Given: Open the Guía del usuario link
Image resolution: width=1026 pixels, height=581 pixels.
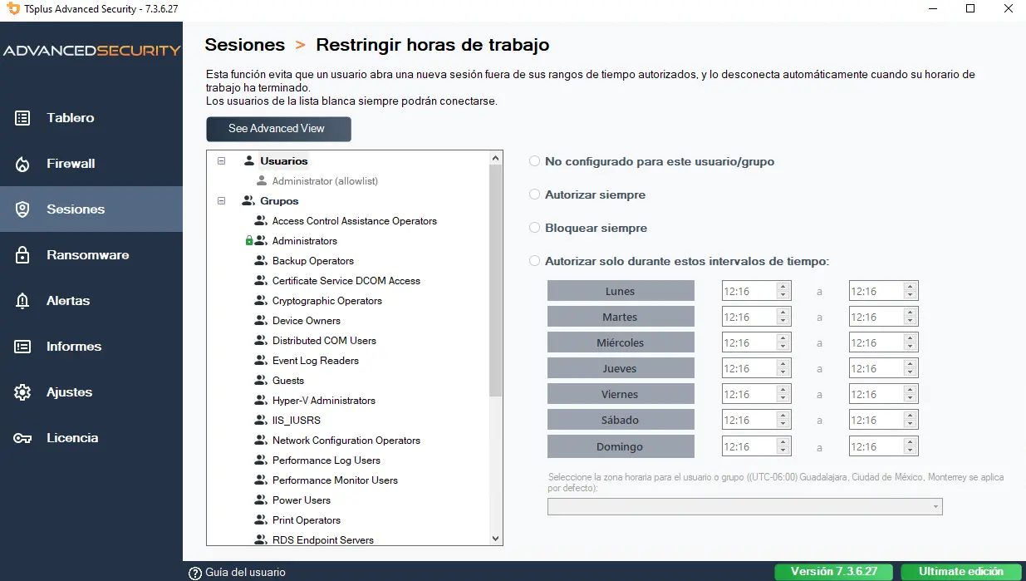Looking at the screenshot, I should point(245,573).
